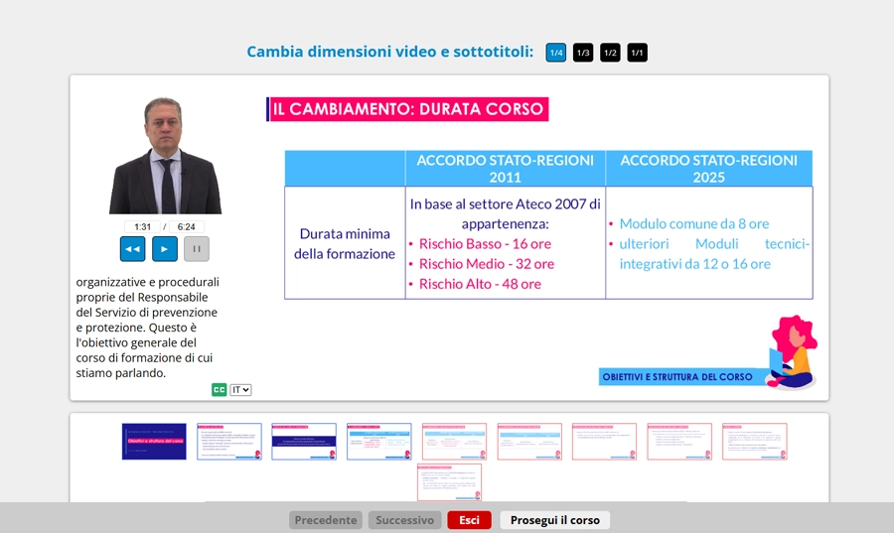The image size is (894, 533).
Task: Click header ACCORDO STATO-REGIONI 2025
Action: click(708, 169)
